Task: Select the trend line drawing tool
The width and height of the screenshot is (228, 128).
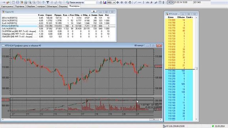Action: (x=135, y=2)
